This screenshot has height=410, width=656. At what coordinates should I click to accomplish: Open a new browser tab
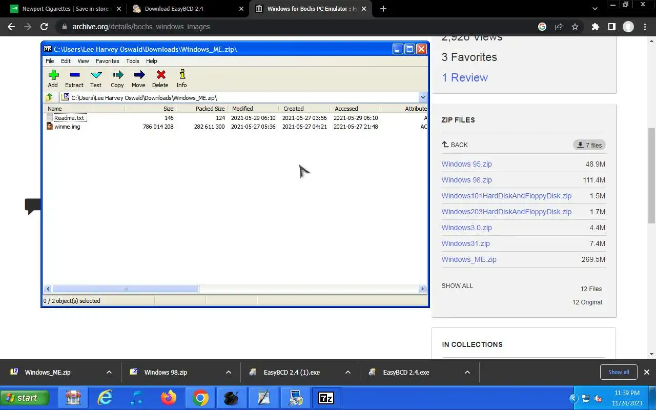383,9
